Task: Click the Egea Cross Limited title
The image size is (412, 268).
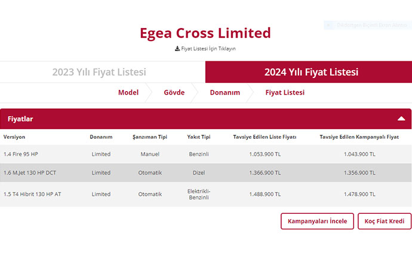Action: click(x=205, y=33)
